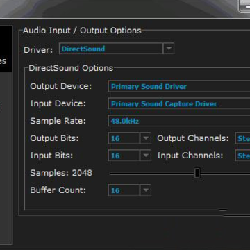This screenshot has width=250, height=250.
Task: Open the Driver dropdown showing DirectSound
Action: (117, 49)
